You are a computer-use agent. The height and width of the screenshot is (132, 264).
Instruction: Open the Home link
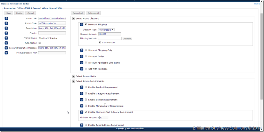click(257, 4)
